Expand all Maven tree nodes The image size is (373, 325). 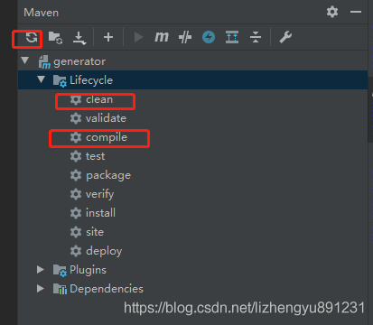(232, 37)
